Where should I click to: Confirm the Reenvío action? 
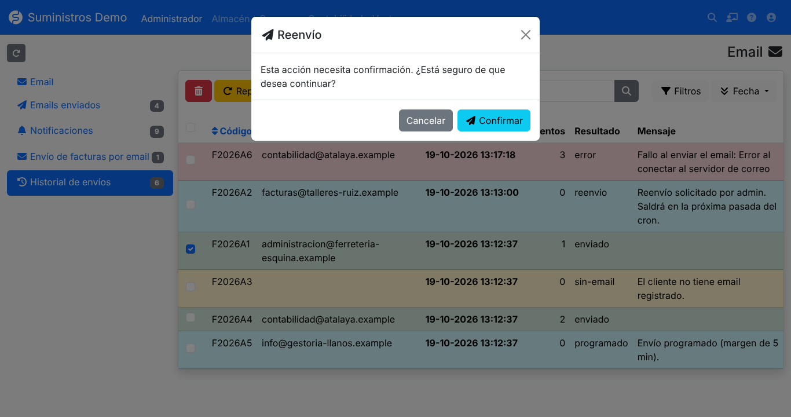point(493,120)
